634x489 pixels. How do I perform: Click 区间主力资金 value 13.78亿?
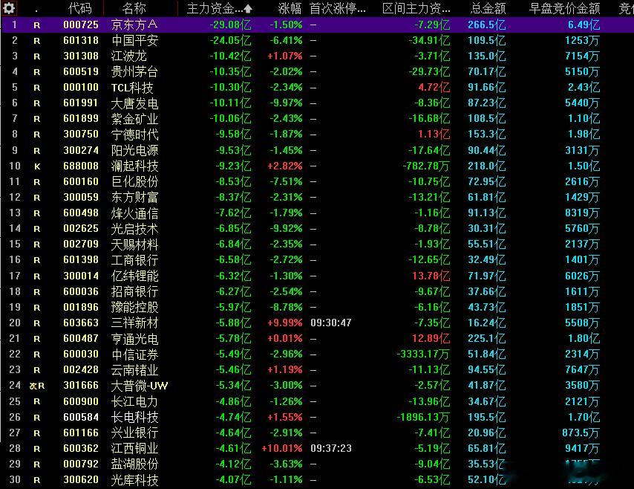point(431,276)
